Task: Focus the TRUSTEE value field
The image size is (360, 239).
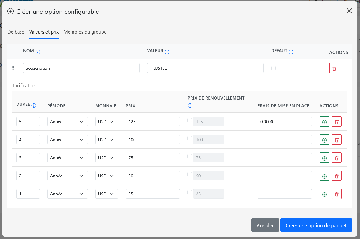Action: (205, 68)
